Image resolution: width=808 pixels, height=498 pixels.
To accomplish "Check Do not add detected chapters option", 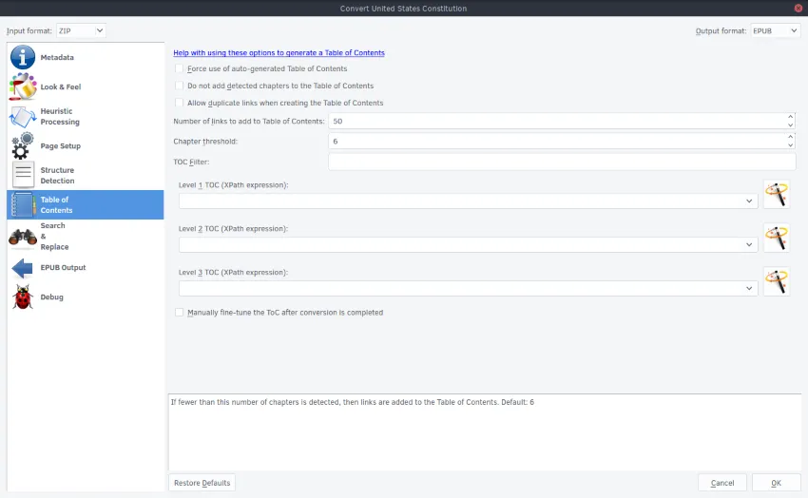I will (x=180, y=86).
